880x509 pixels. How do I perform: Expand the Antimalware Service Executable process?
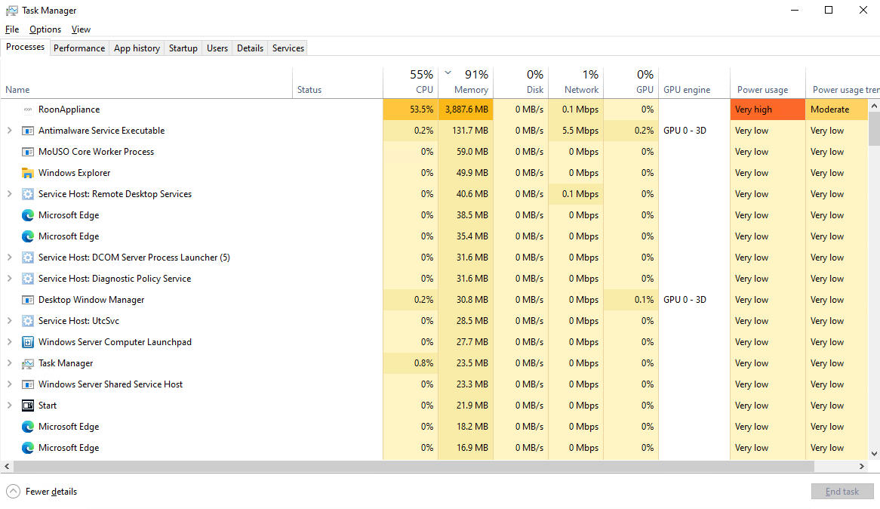tap(9, 131)
